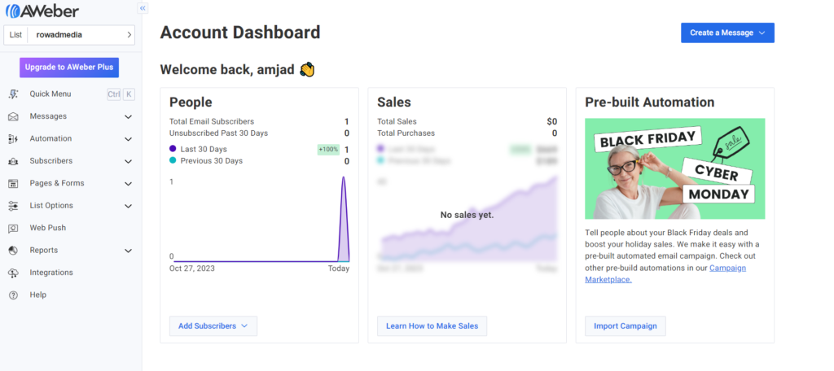
Task: Click the Reports pie chart icon
Action: 13,251
